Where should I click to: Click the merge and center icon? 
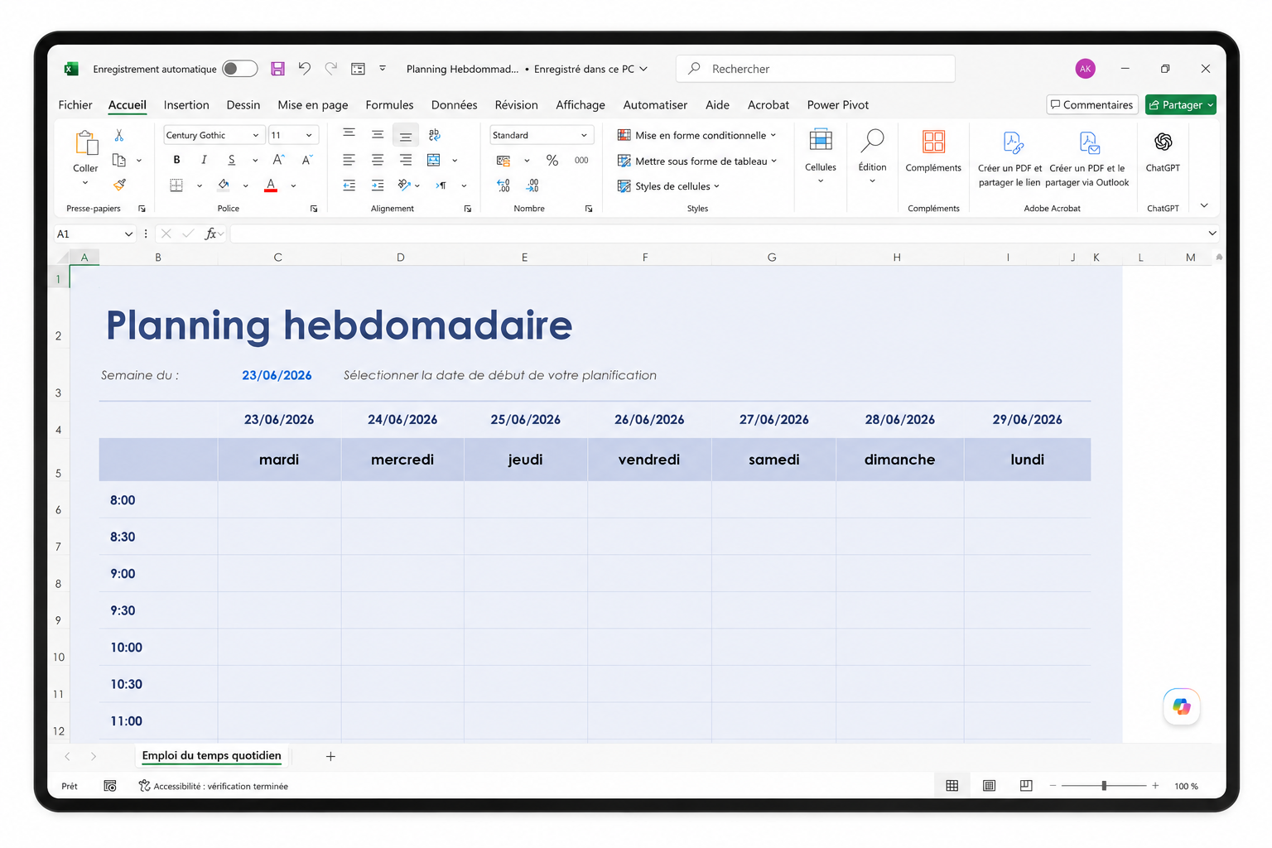pos(434,160)
